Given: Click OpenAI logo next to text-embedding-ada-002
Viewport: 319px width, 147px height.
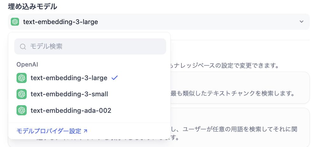Looking at the screenshot, I should point(22,111).
